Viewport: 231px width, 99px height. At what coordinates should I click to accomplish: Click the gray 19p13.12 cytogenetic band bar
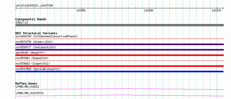[x=119, y=25]
